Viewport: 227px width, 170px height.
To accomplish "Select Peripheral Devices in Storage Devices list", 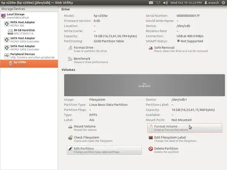I will coord(29,56).
